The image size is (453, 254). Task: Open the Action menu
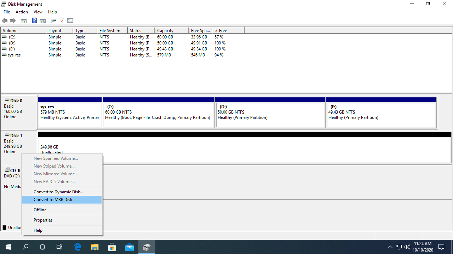point(22,12)
